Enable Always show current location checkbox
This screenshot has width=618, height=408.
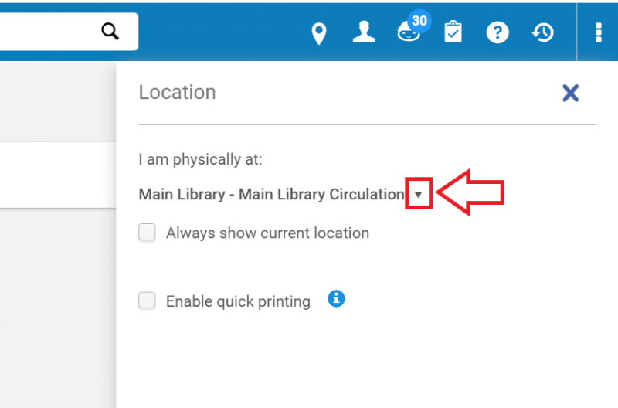click(147, 232)
